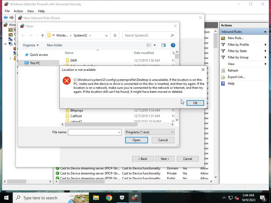Open Windows Security shield in taskbar
This screenshot has width=271, height=203.
pos(122,198)
